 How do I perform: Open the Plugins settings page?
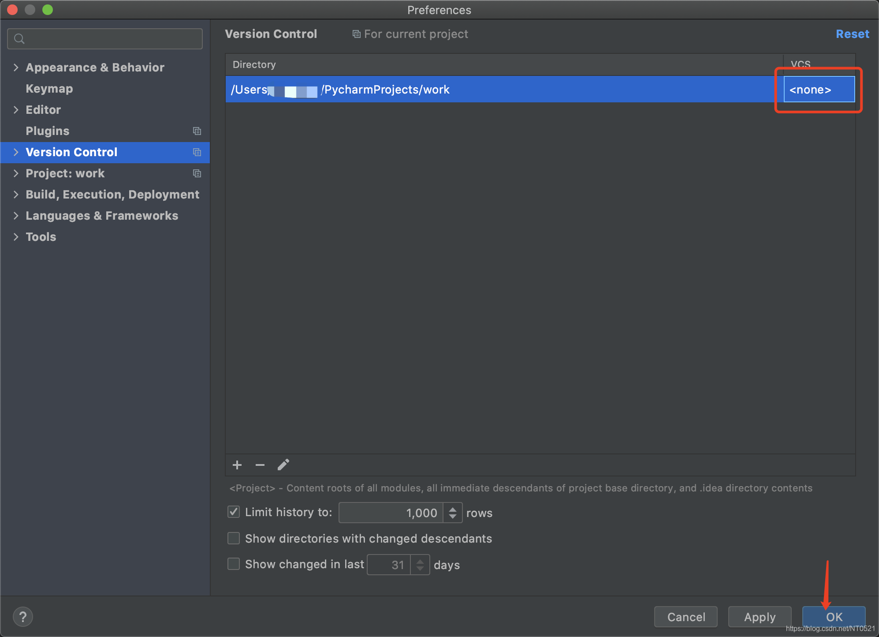[x=48, y=131]
